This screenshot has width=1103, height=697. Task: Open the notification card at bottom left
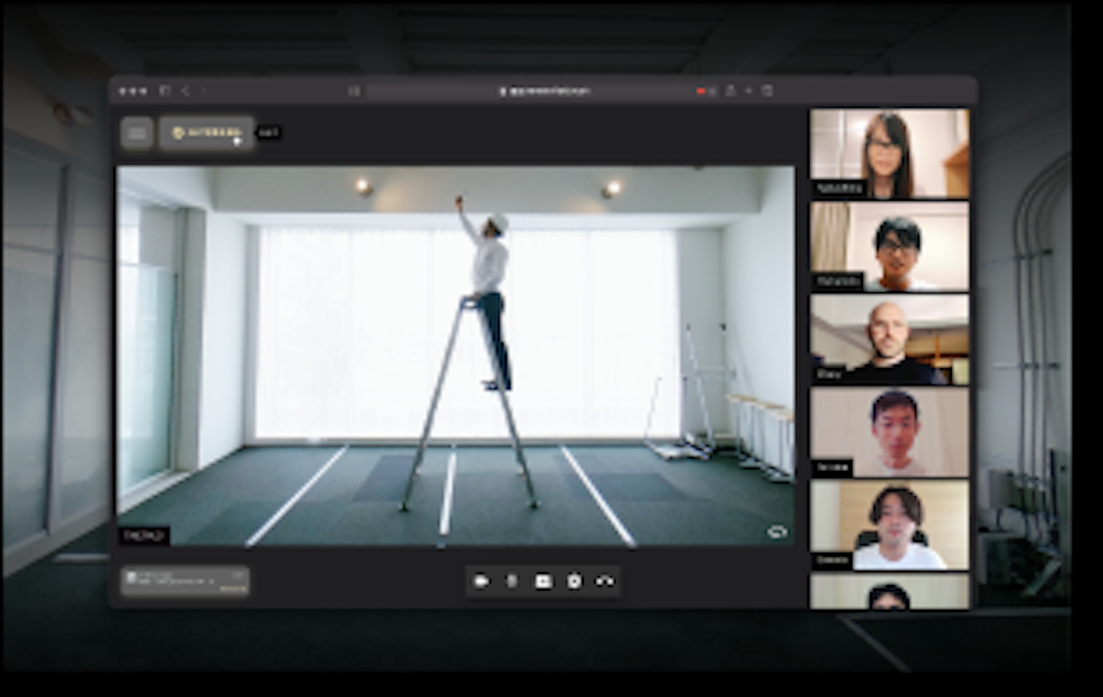click(x=185, y=581)
